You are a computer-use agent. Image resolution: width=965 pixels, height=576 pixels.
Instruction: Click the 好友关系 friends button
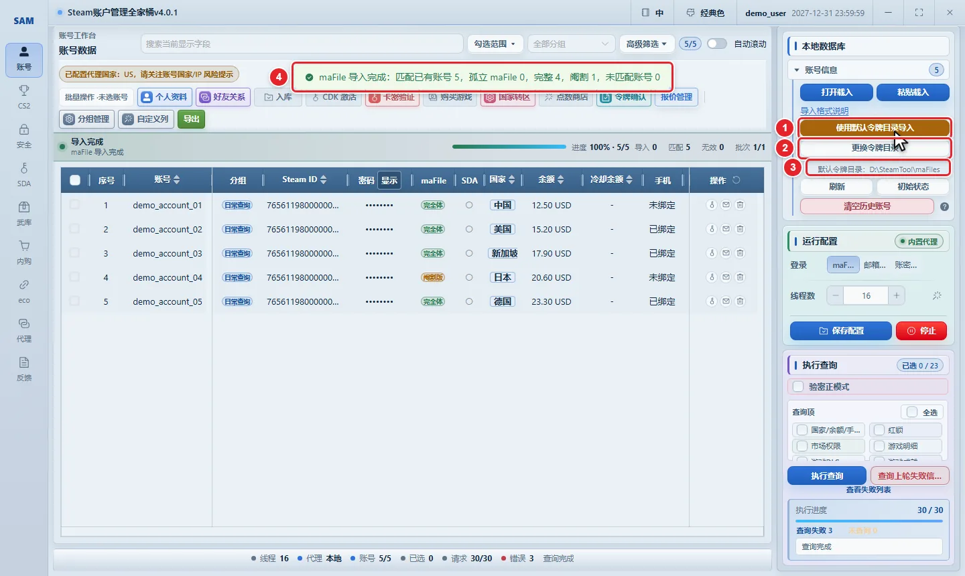click(223, 97)
